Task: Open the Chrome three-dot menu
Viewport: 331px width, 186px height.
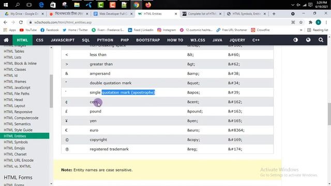Action: point(326,22)
